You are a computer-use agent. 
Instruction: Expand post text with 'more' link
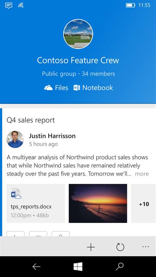coord(142,174)
